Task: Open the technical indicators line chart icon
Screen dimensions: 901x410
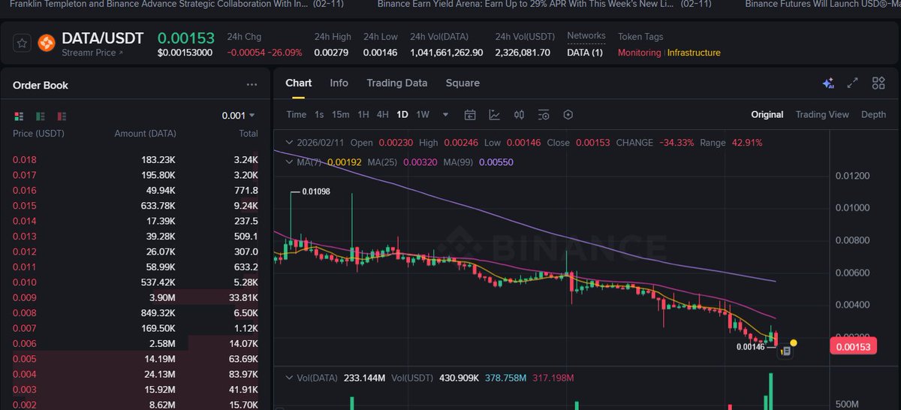Action: click(x=495, y=115)
